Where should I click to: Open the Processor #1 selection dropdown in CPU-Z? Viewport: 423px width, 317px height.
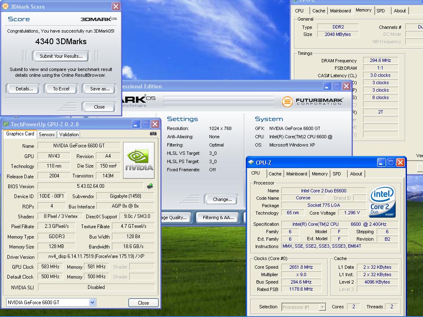click(x=322, y=307)
